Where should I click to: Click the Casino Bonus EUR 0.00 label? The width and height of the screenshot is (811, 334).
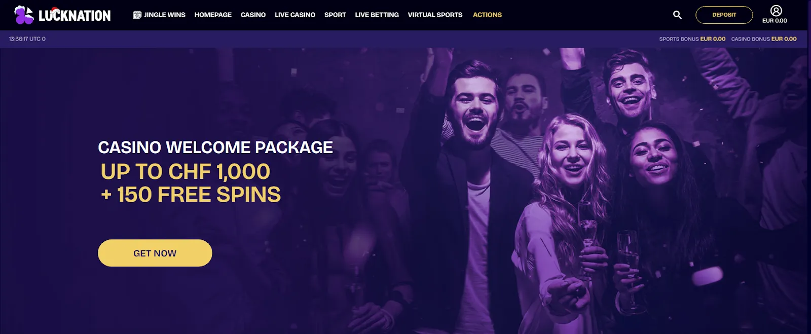point(764,39)
